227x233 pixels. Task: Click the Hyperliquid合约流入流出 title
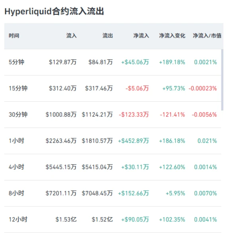click(x=54, y=12)
